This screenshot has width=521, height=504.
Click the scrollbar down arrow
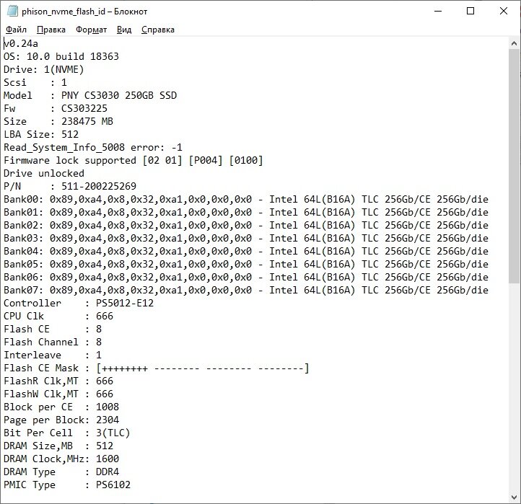pos(514,497)
